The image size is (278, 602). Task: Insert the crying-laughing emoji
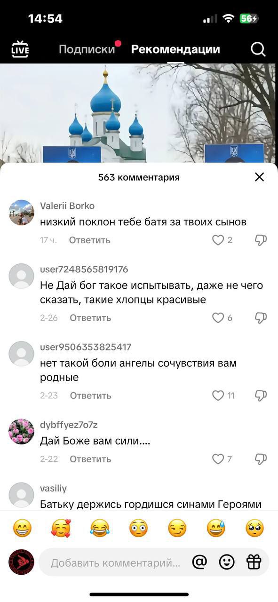[x=99, y=529]
